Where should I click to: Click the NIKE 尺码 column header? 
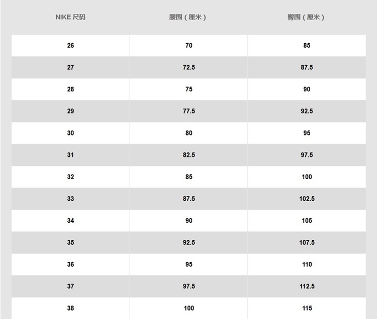point(70,18)
